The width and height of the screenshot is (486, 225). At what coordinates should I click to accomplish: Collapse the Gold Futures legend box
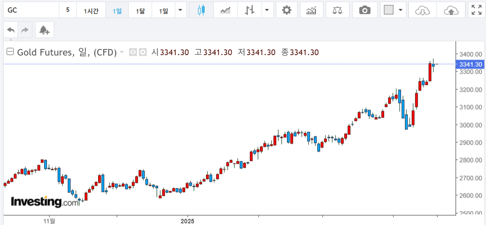click(x=10, y=52)
